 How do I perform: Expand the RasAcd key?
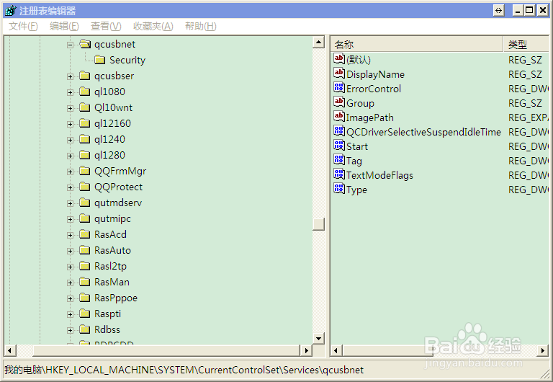coord(70,236)
